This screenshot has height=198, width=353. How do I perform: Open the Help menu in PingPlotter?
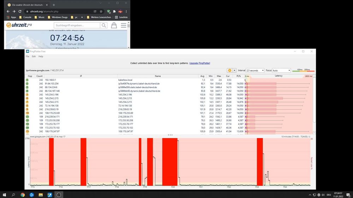coord(41,57)
